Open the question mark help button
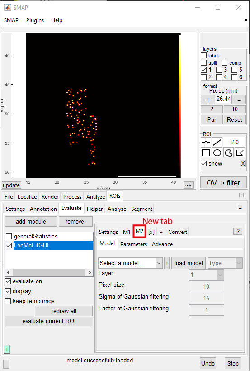The width and height of the screenshot is (250, 371). coord(238,231)
